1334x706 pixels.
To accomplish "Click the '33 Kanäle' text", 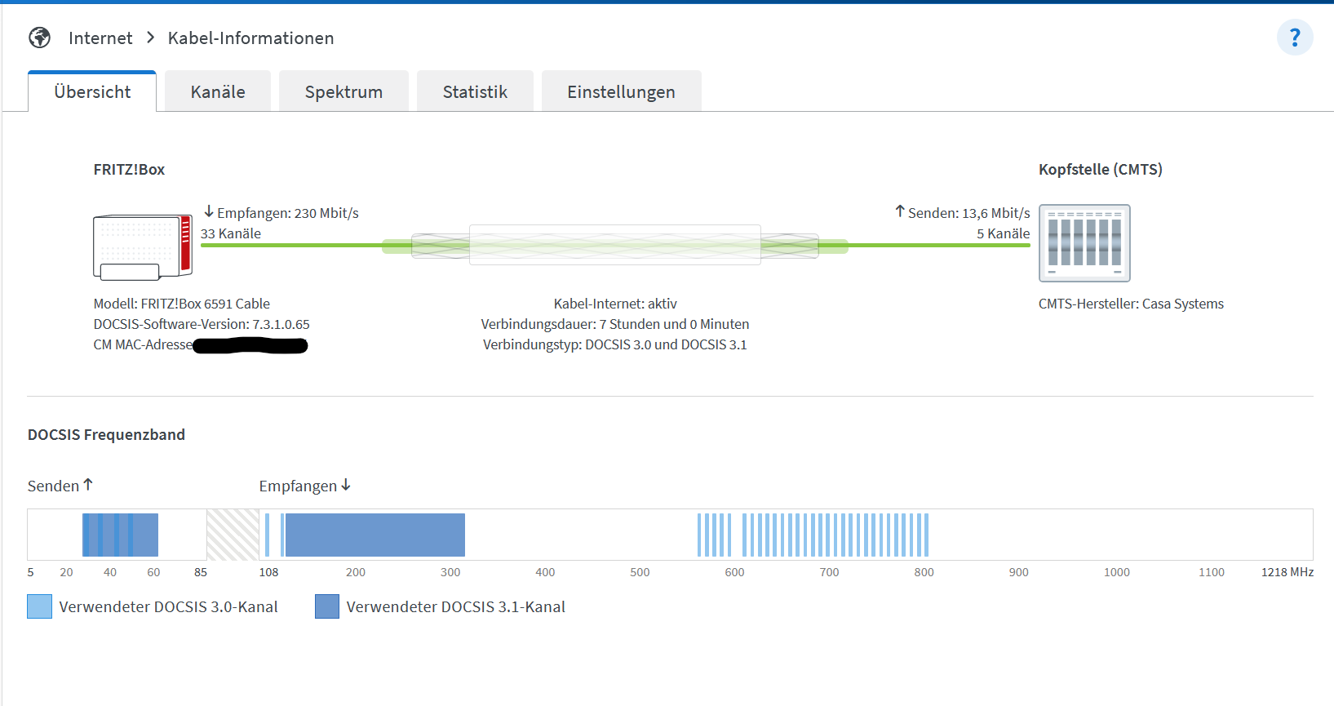I will click(x=231, y=233).
